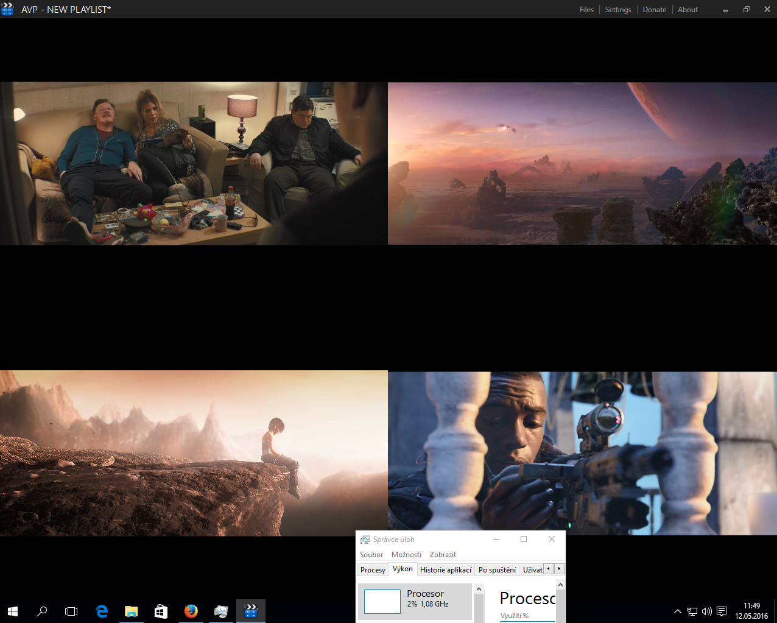
Task: Click the right tab-scroll arrow in Task Manager
Action: tap(560, 569)
